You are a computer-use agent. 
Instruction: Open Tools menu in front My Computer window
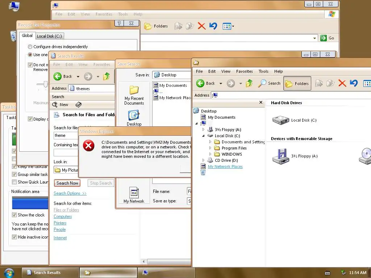pos(263,71)
